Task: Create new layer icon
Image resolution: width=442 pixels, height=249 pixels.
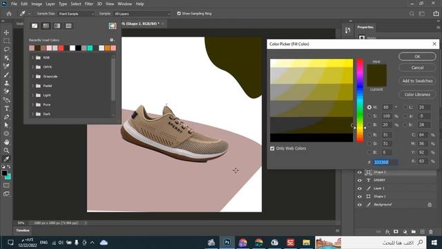Action: [422, 232]
